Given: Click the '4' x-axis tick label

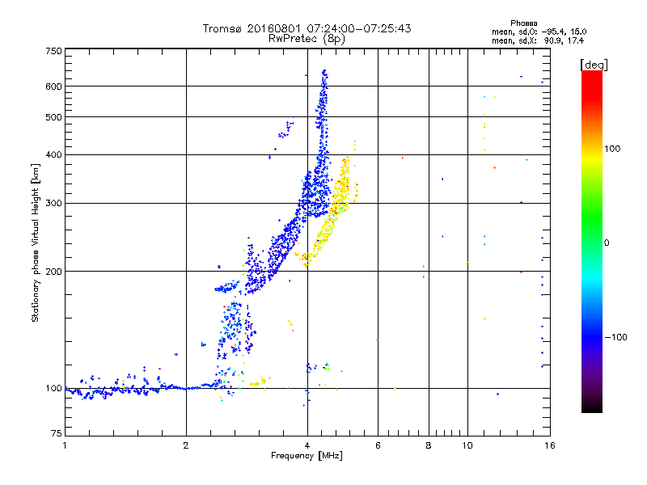Looking at the screenshot, I should pos(307,445).
